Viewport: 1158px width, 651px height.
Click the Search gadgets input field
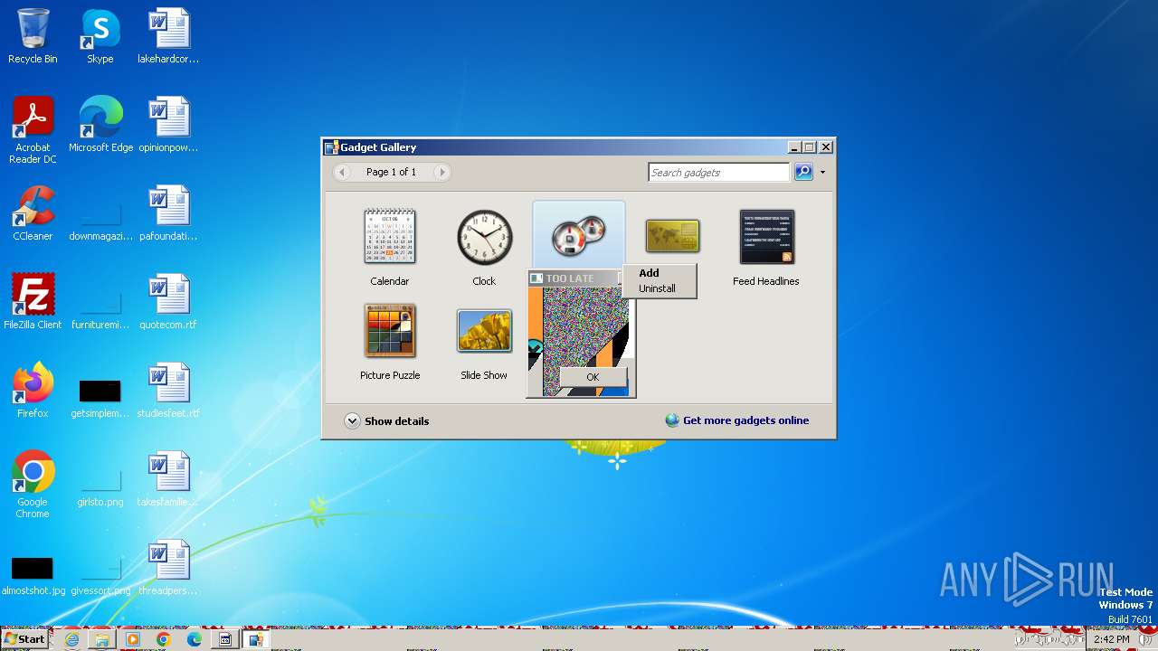(718, 172)
